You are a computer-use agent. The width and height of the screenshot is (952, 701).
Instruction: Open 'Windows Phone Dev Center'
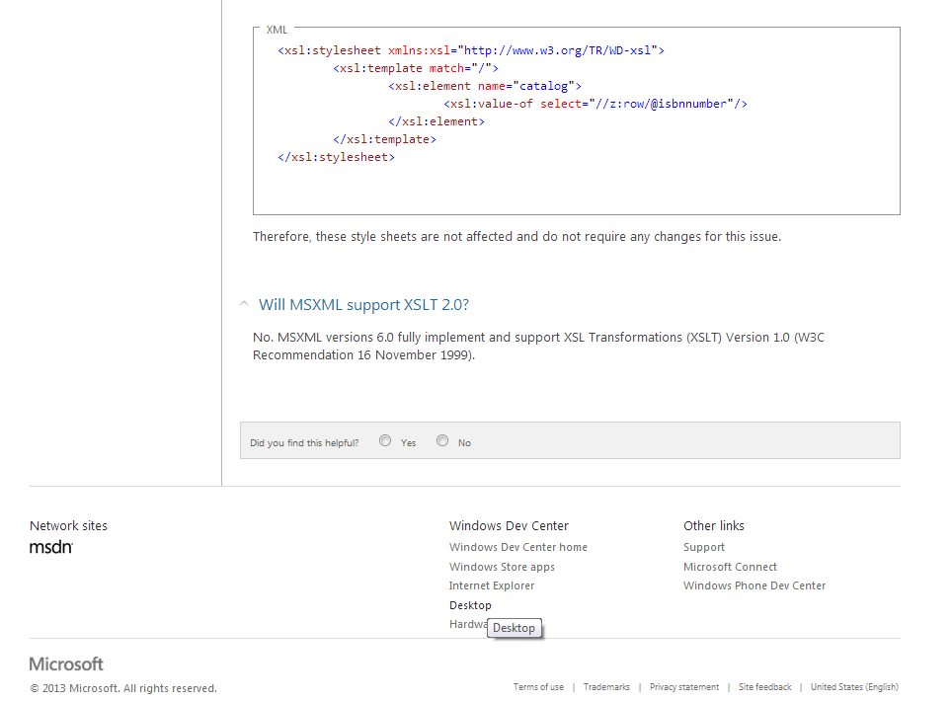754,584
